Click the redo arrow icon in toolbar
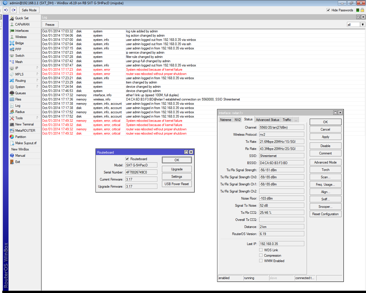Screen dimensions: 366x293 [13, 10]
